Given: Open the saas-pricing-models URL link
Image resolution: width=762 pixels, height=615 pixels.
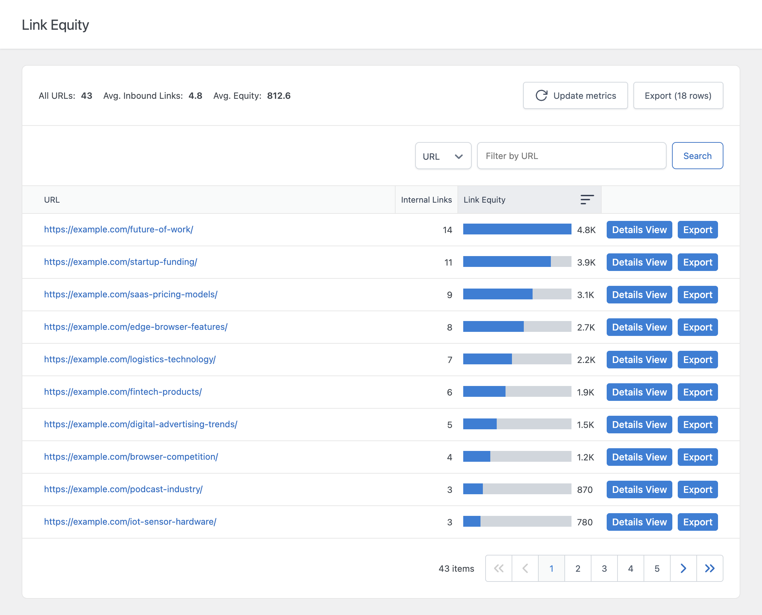Looking at the screenshot, I should [x=131, y=295].
